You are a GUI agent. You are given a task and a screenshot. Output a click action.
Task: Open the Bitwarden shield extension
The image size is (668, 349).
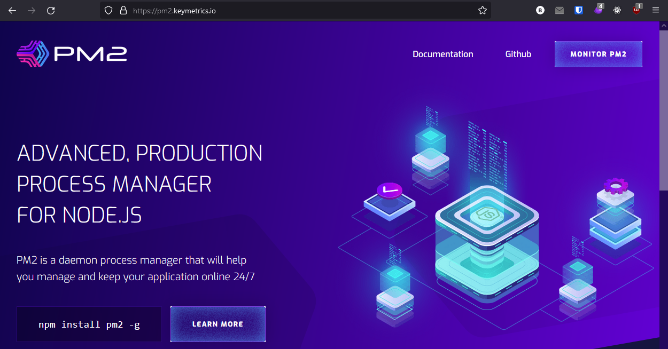pyautogui.click(x=579, y=10)
